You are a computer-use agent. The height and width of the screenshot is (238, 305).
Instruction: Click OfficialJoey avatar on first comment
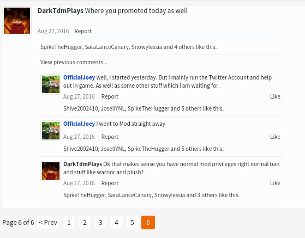[x=51, y=84]
